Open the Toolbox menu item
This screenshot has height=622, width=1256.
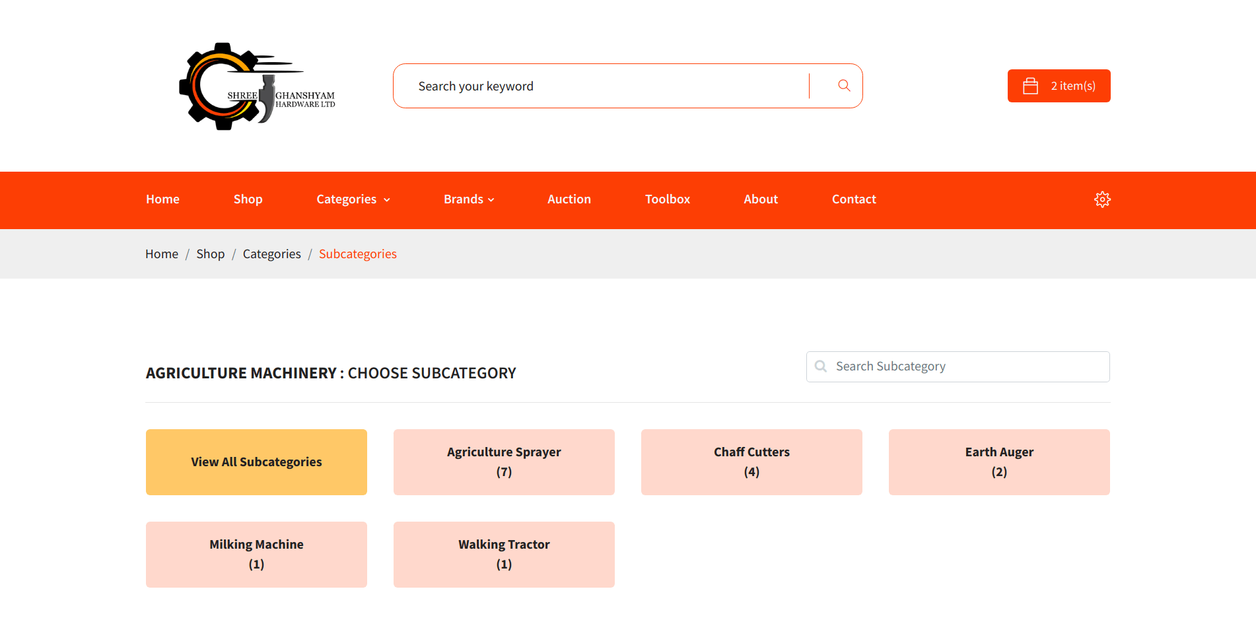coord(667,199)
